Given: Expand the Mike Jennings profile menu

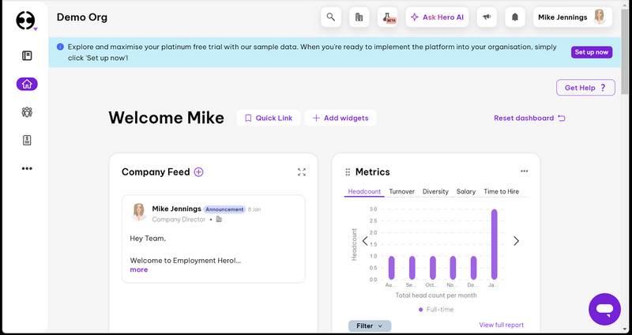Looking at the screenshot, I should pos(573,17).
